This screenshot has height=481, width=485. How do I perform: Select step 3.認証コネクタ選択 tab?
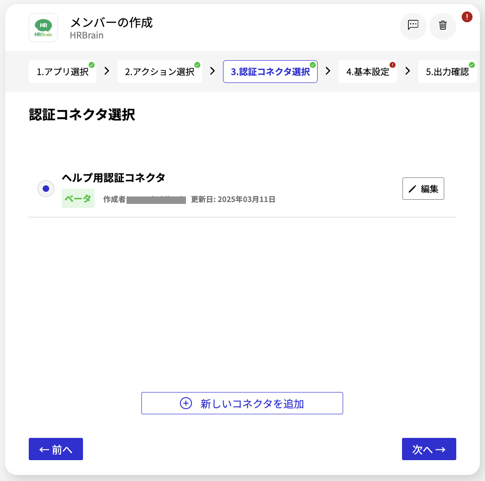270,72
